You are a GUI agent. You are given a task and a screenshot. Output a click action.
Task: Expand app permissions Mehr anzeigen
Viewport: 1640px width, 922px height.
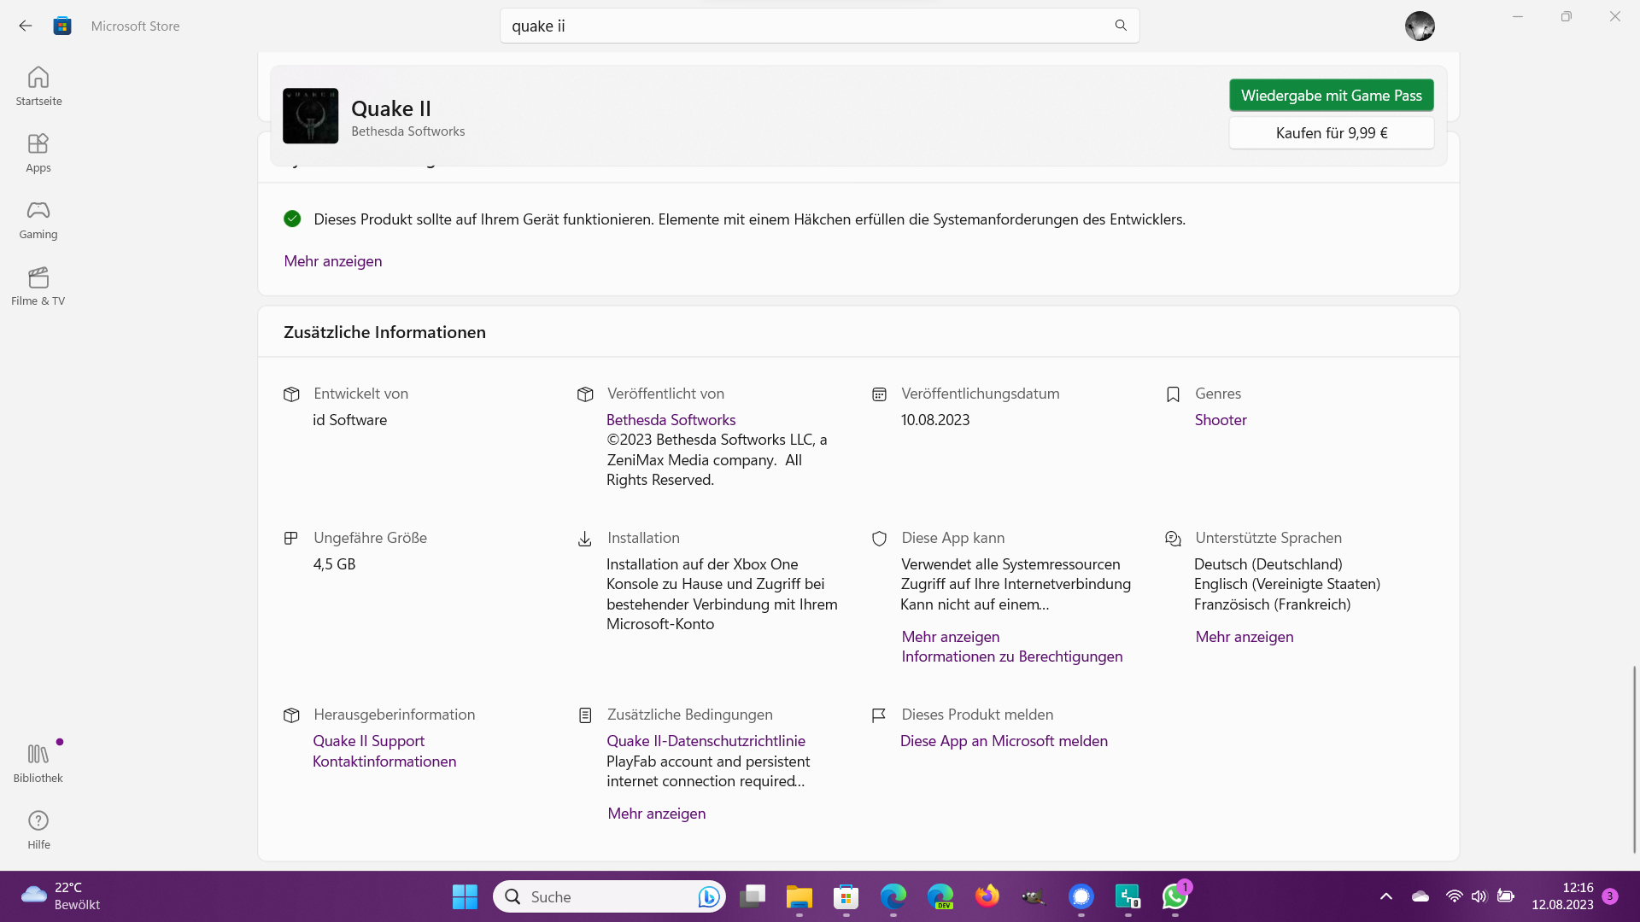click(950, 637)
